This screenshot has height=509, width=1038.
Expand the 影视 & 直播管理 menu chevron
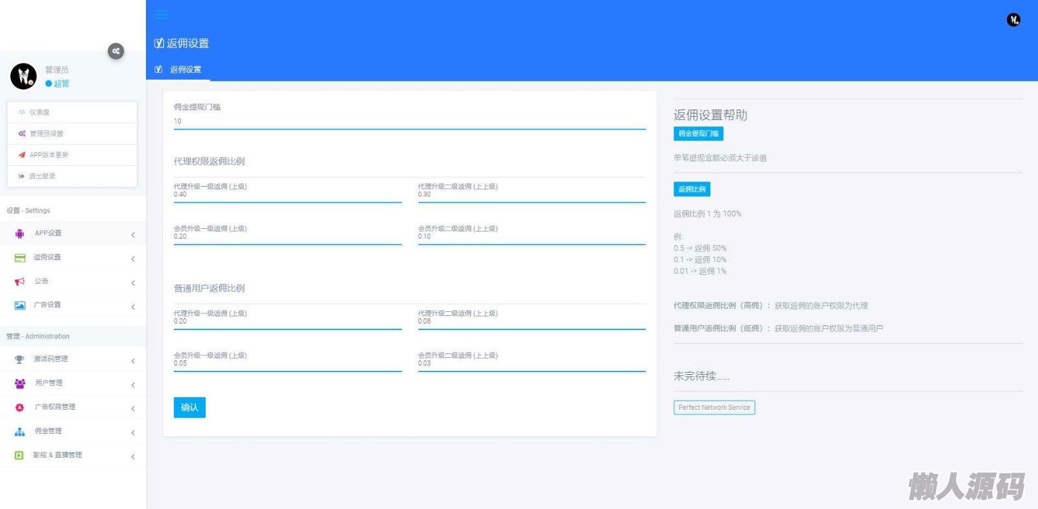click(133, 456)
